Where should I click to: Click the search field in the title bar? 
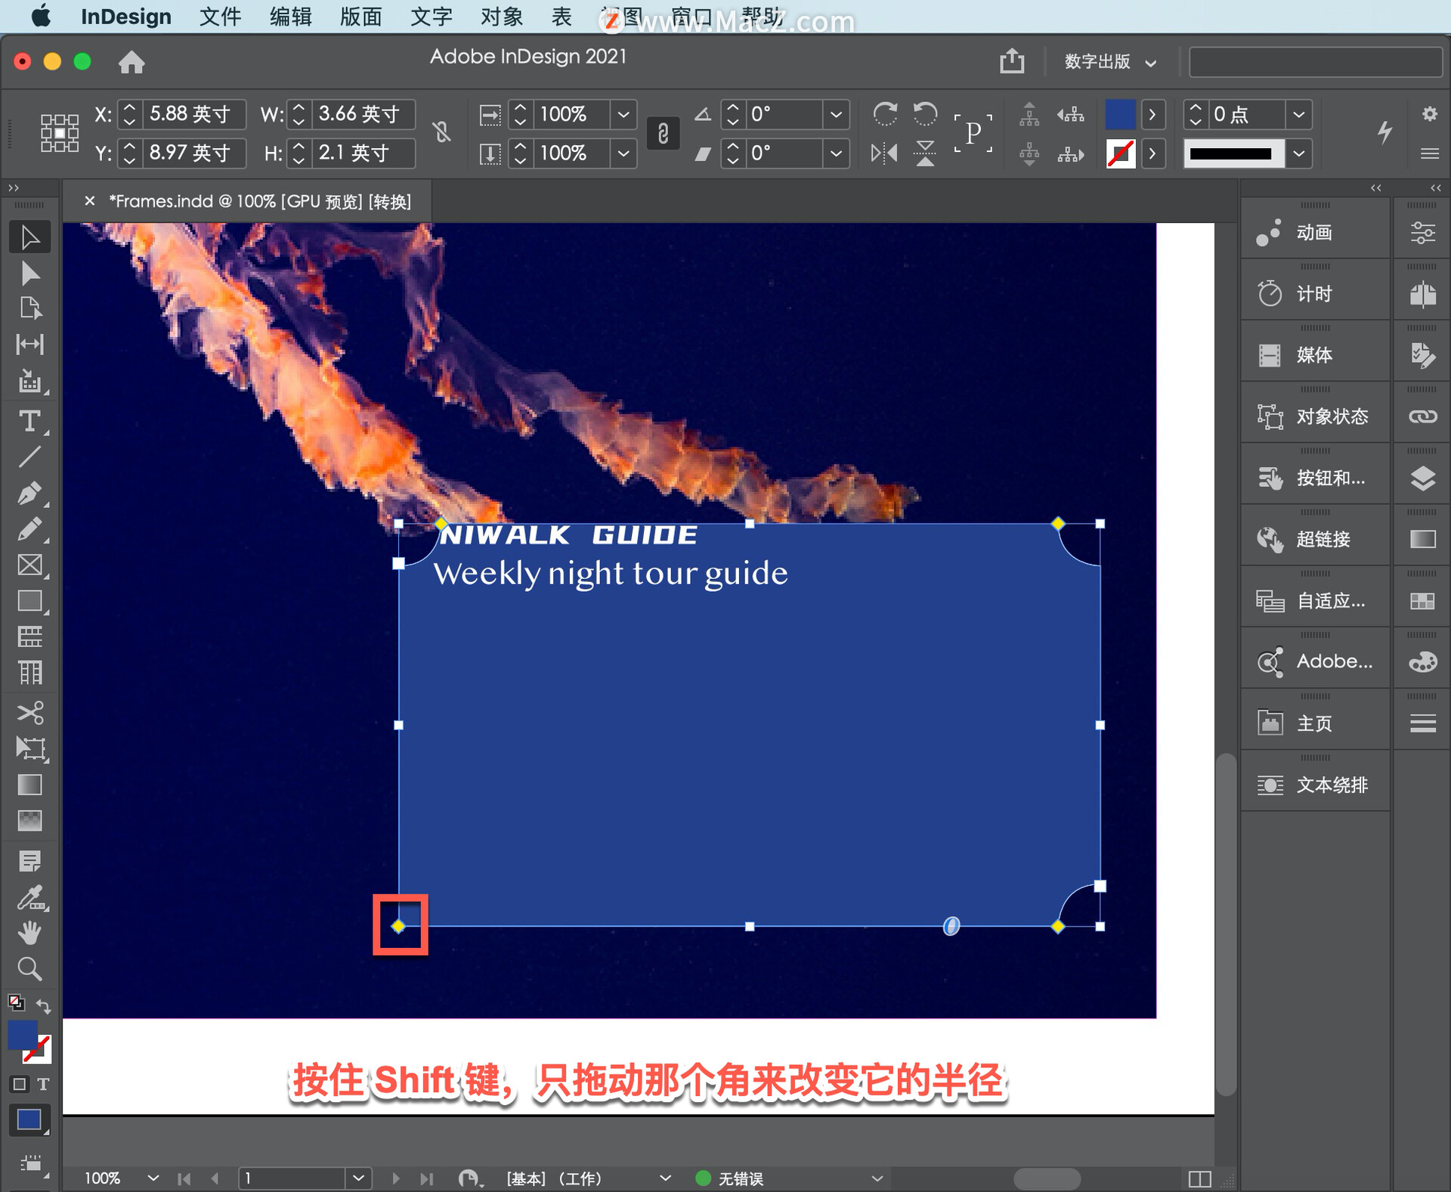tap(1315, 62)
